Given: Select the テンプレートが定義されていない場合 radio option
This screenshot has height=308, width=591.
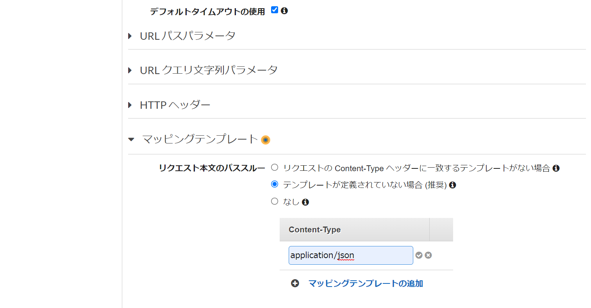Looking at the screenshot, I should click(x=274, y=184).
